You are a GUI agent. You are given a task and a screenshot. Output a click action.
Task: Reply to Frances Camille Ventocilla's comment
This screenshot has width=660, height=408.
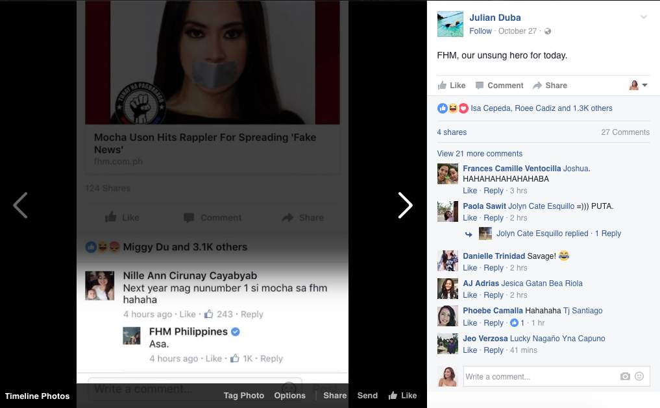coord(493,191)
